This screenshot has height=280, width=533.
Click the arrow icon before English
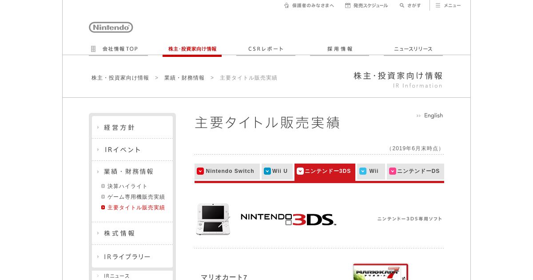point(418,116)
